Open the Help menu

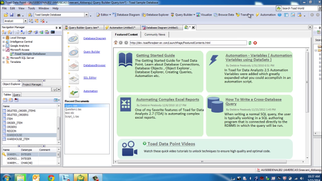coord(55,9)
